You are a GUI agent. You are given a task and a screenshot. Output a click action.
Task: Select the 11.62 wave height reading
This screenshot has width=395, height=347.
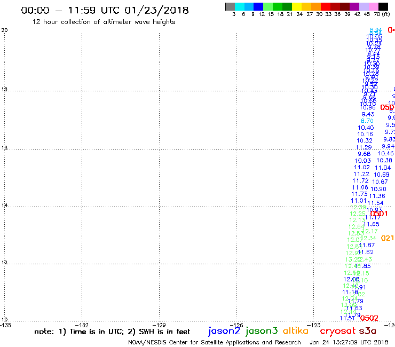[x=366, y=252]
